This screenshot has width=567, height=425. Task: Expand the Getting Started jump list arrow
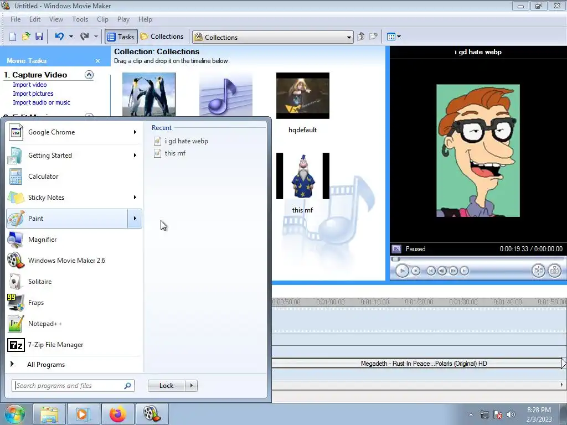click(x=135, y=156)
